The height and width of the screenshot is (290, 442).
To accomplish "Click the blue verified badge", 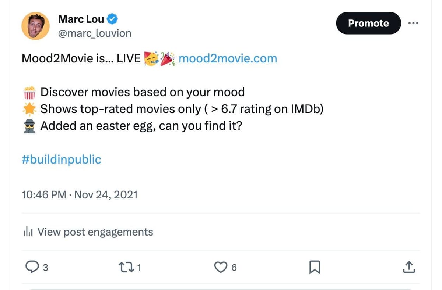I will pyautogui.click(x=112, y=18).
